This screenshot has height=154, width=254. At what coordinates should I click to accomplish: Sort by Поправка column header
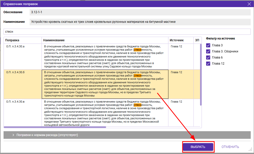click(23, 40)
